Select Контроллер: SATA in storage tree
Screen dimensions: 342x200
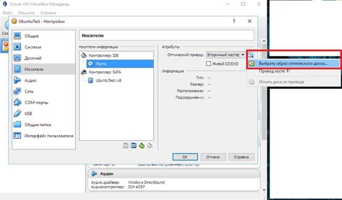click(x=105, y=72)
